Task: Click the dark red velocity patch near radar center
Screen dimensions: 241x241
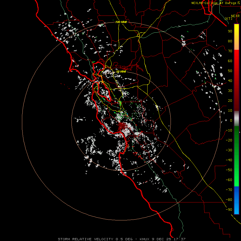Action: [x=122, y=127]
